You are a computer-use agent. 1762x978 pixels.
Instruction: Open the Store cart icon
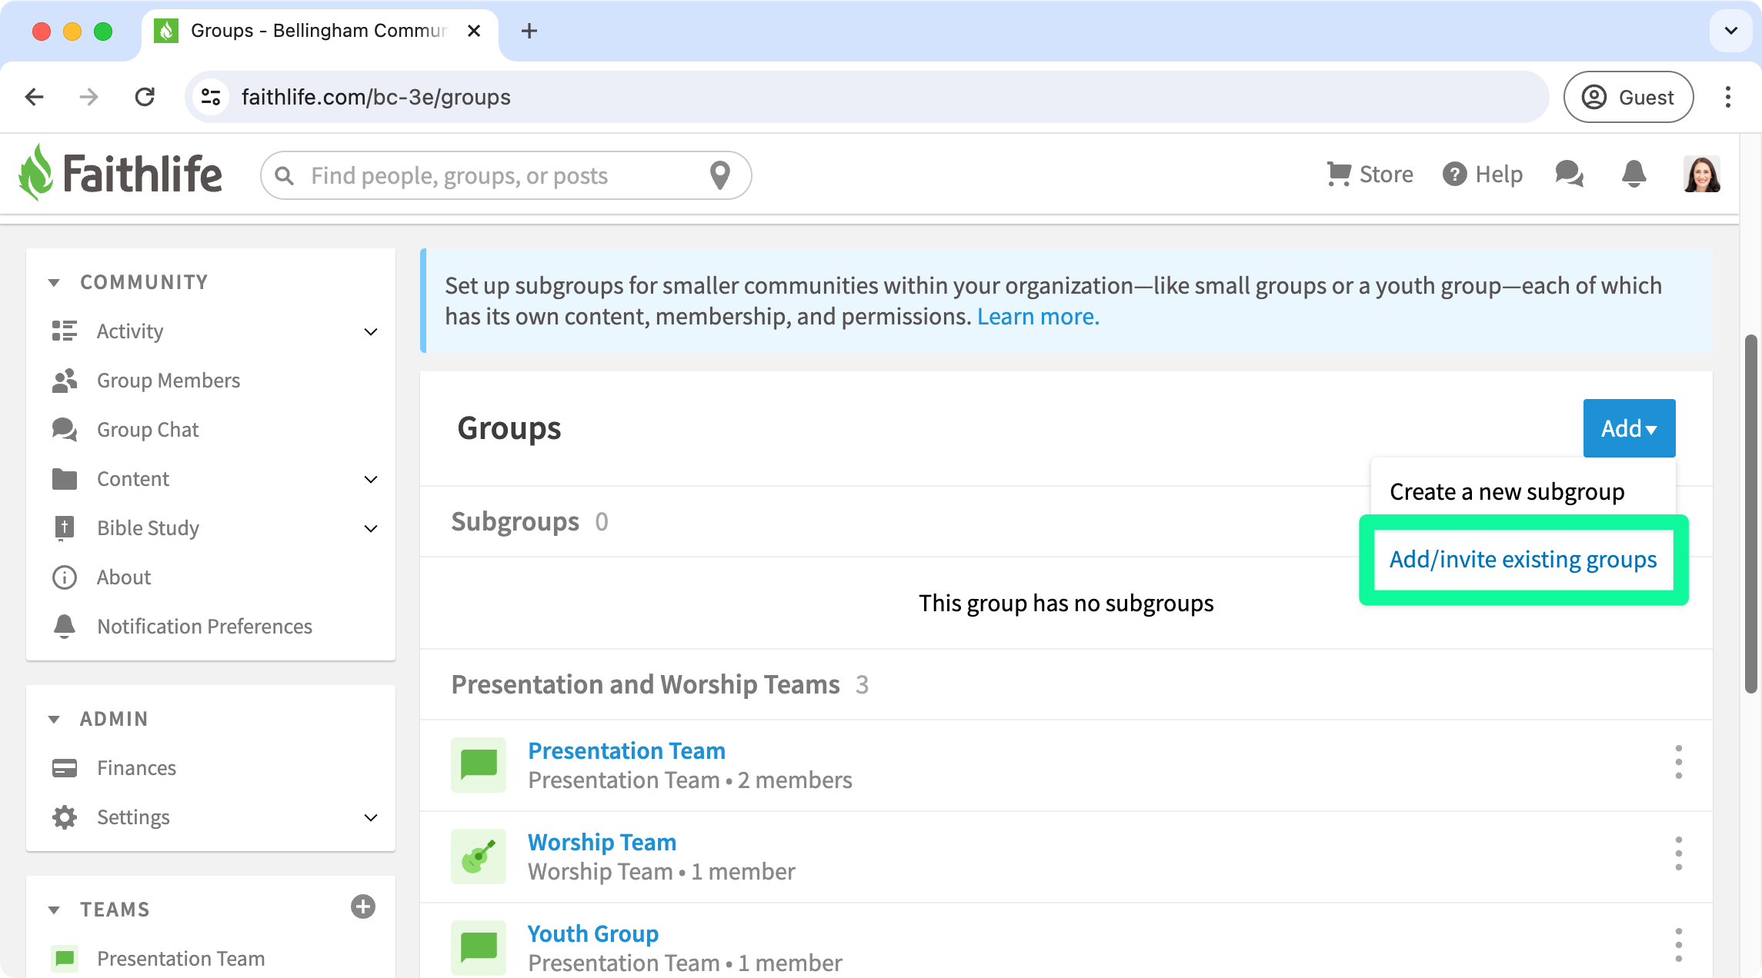click(x=1339, y=175)
